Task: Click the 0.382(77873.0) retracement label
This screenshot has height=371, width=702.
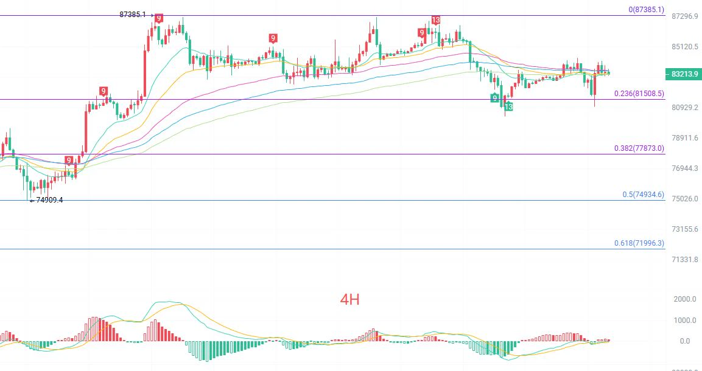Action: click(639, 148)
